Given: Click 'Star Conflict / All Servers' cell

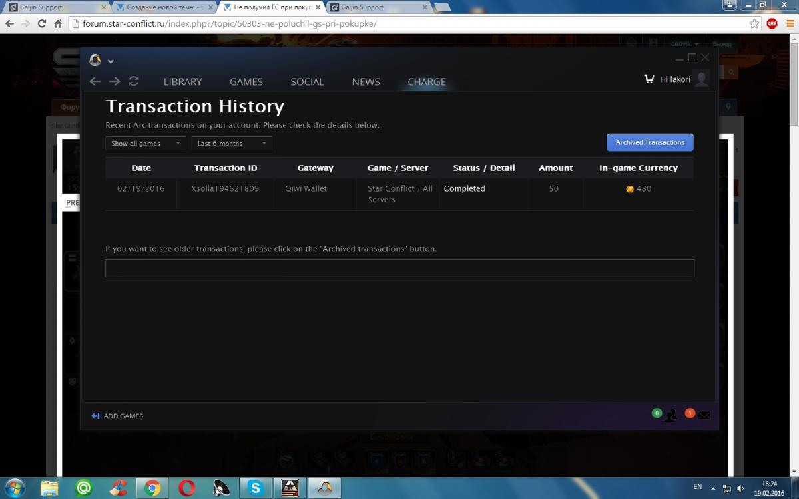Looking at the screenshot, I should [x=400, y=194].
